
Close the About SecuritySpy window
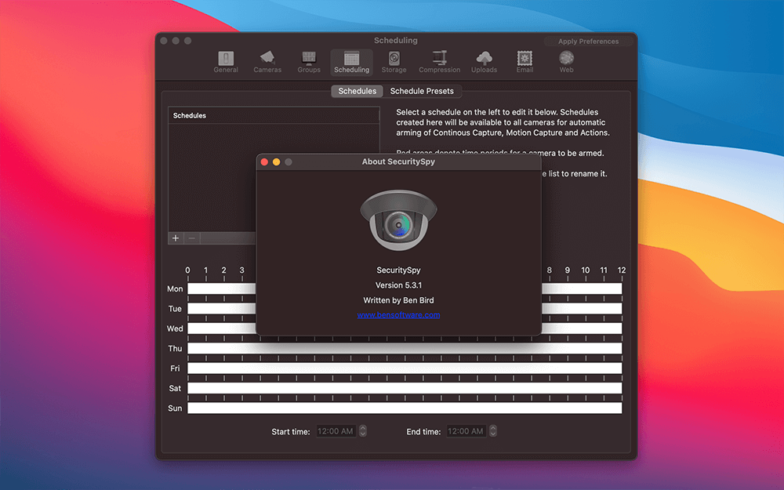(264, 162)
